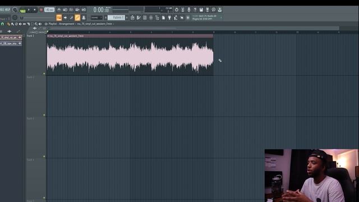Toggle the recording countdown icon

coord(71,10)
